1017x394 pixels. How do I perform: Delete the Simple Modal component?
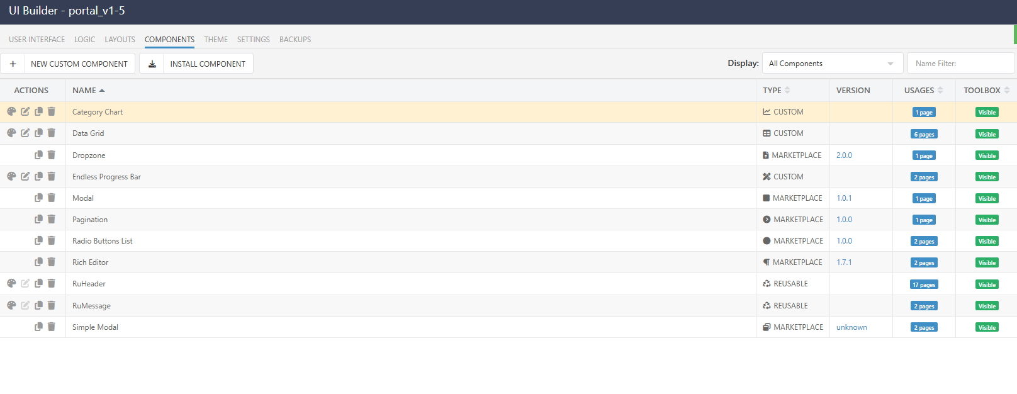pyautogui.click(x=52, y=327)
